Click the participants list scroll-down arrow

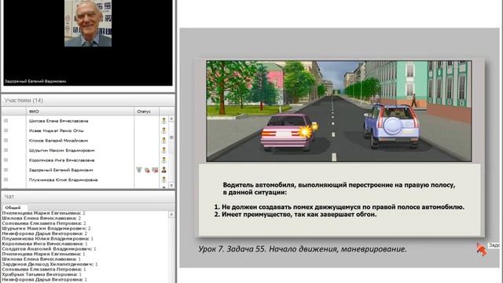tap(171, 186)
